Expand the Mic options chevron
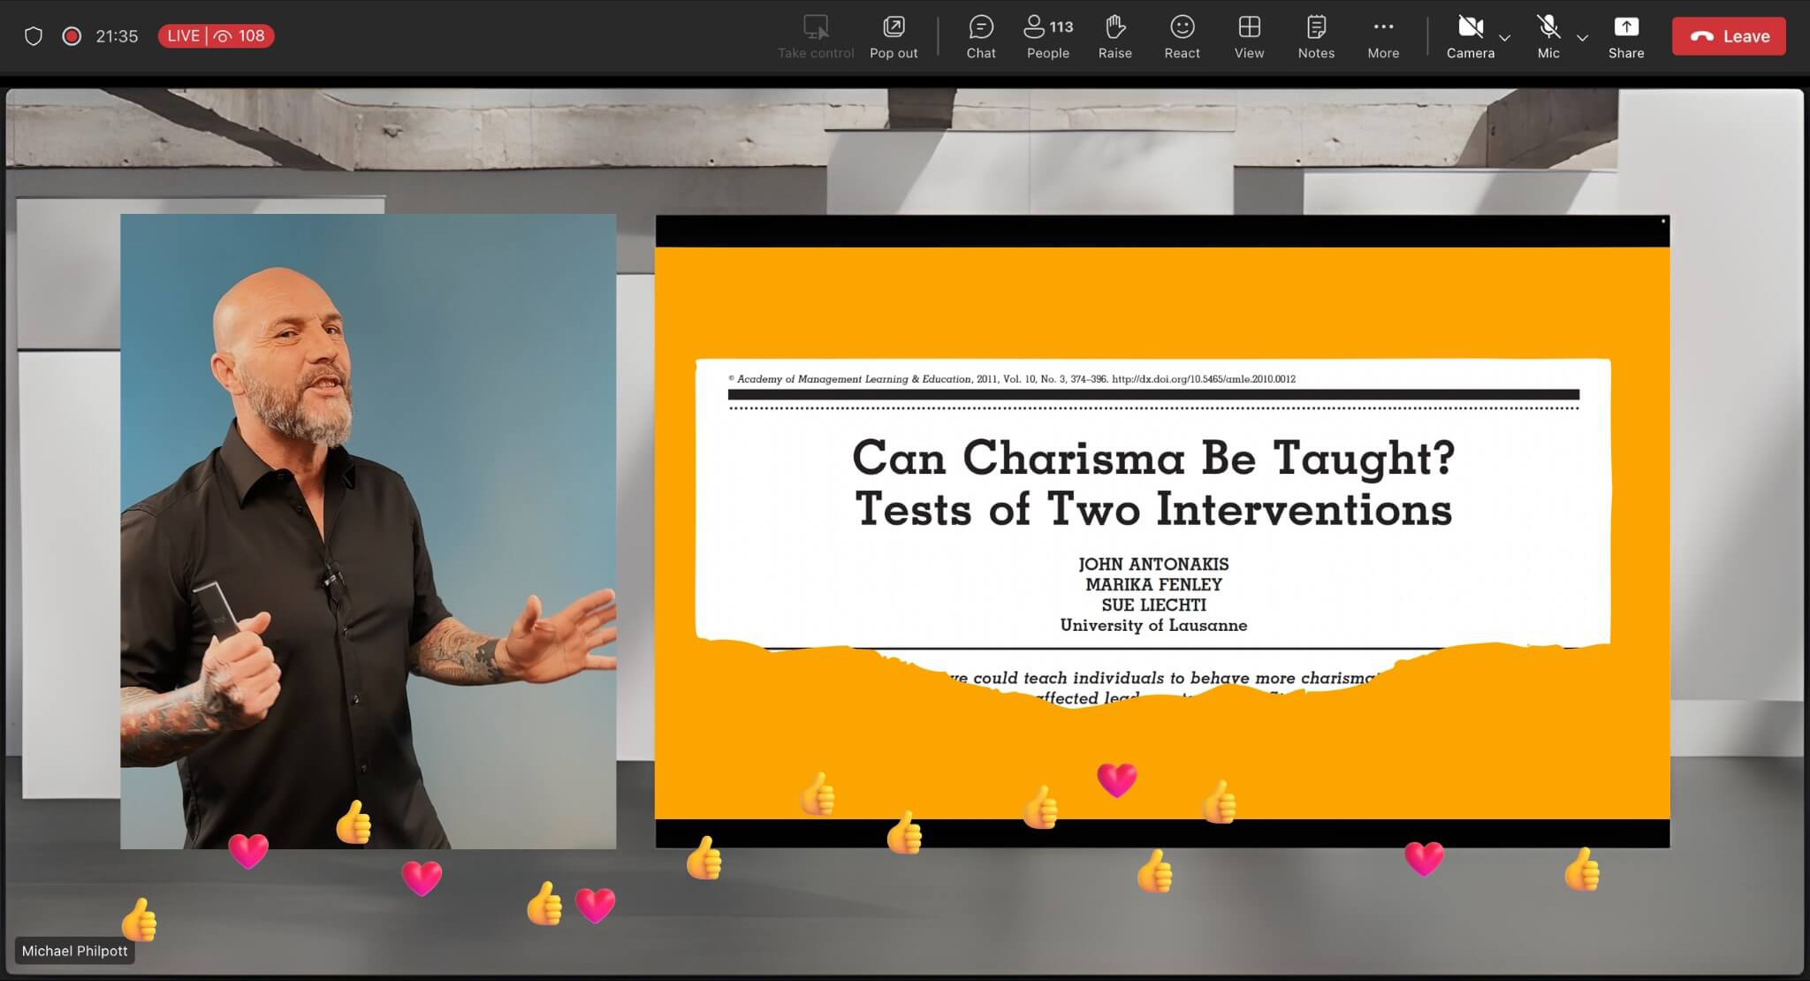The height and width of the screenshot is (981, 1810). point(1582,38)
